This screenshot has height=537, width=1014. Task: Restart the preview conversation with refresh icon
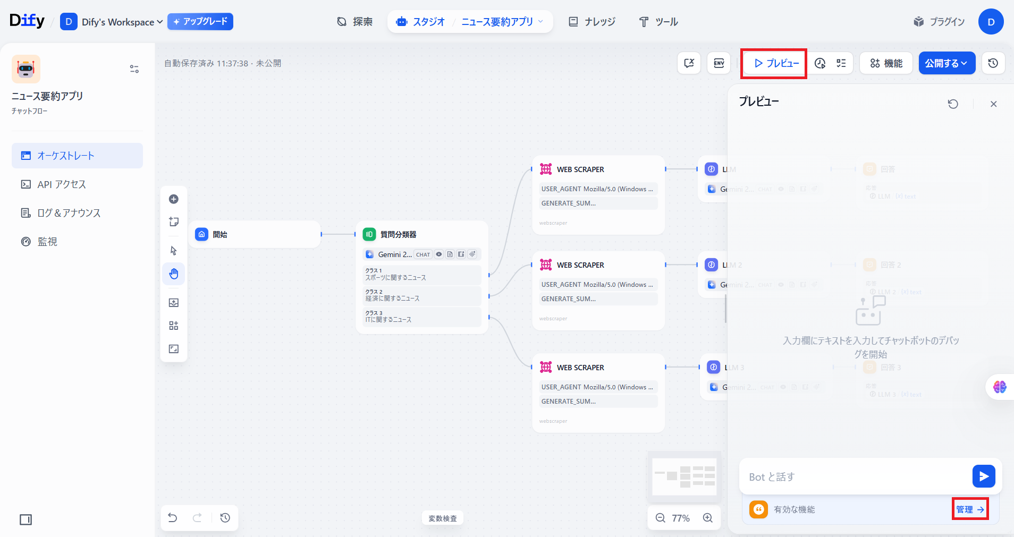(x=953, y=104)
